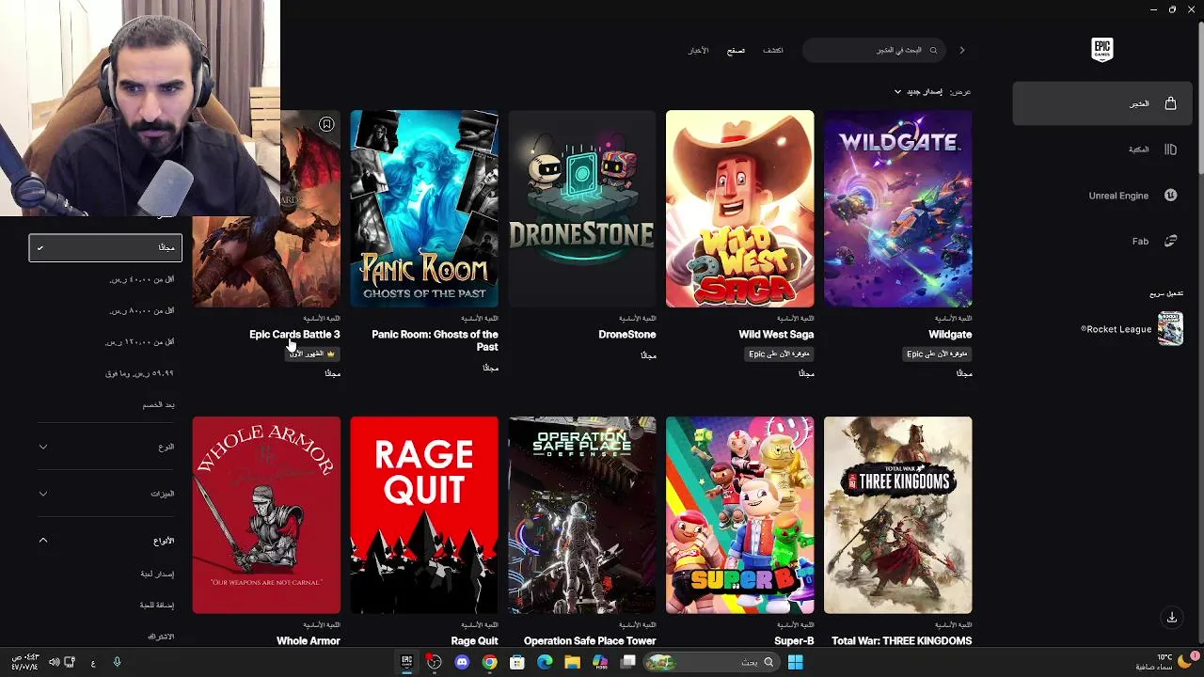
Task: Click Wildgate's 'متوفرة الآن على Epic' badge
Action: click(x=938, y=354)
